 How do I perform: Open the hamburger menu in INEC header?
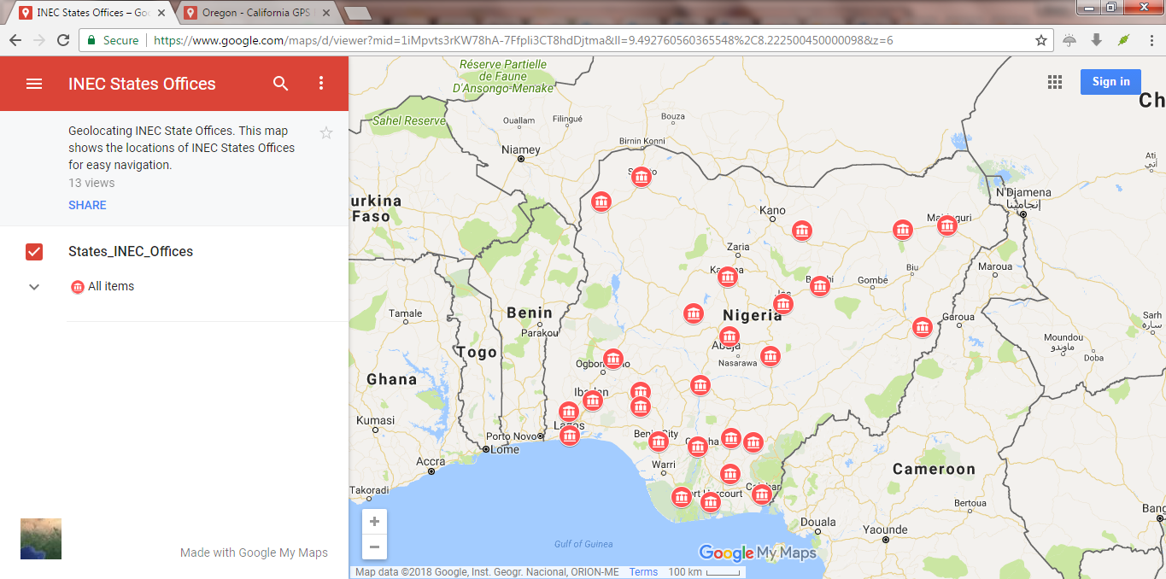(x=34, y=84)
